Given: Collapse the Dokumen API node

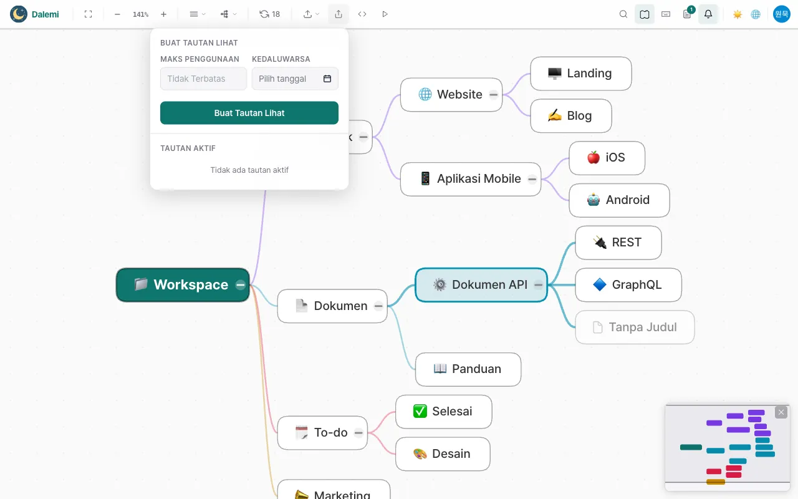Looking at the screenshot, I should (538, 285).
